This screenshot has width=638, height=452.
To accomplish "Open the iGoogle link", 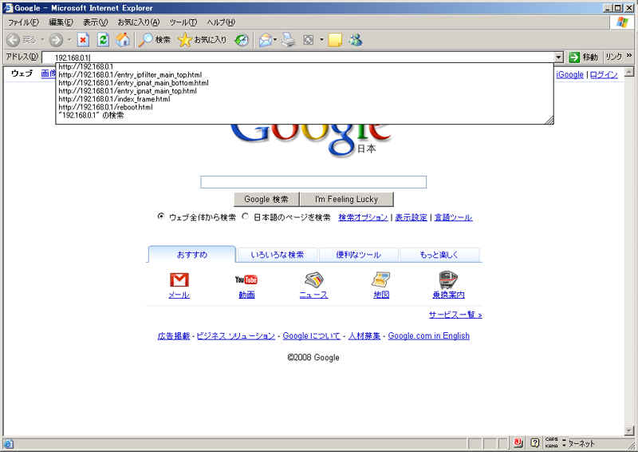I will click(569, 74).
